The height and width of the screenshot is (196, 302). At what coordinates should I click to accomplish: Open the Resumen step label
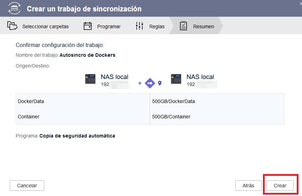(204, 26)
